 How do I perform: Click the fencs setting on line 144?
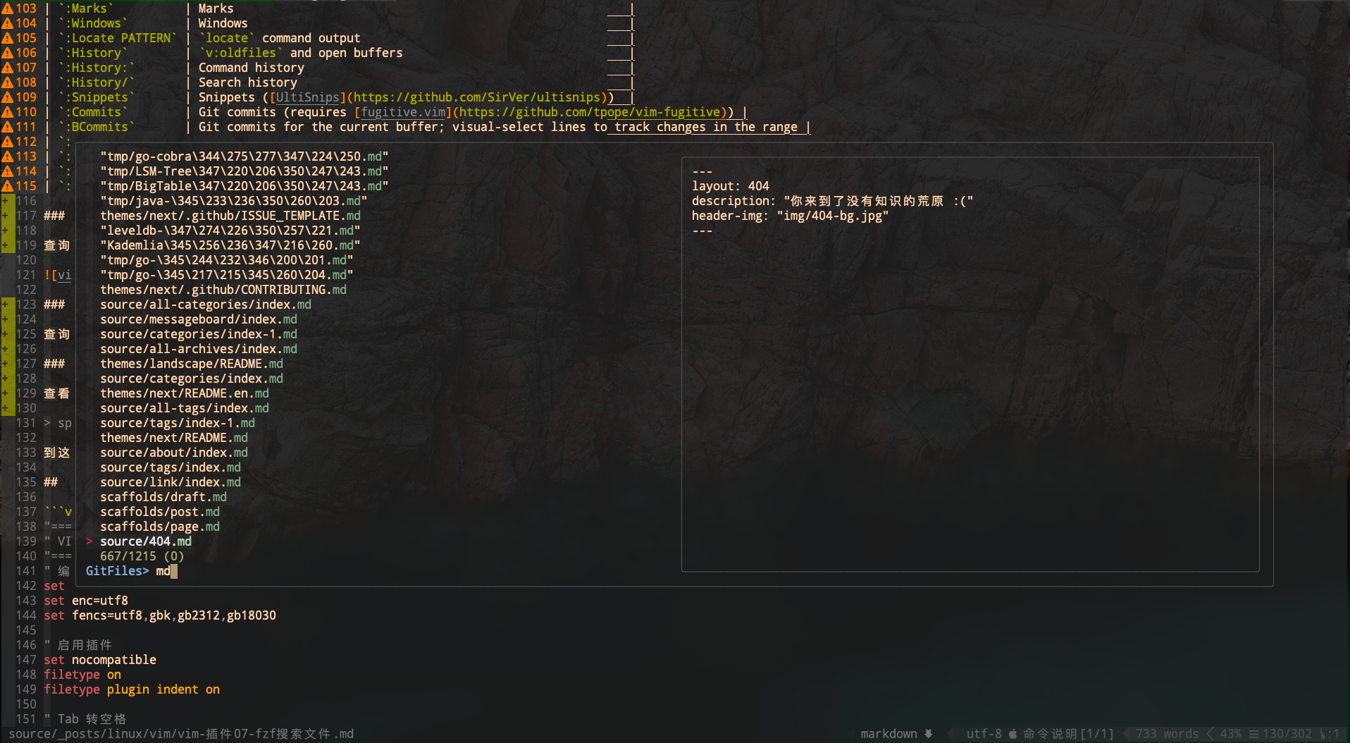click(160, 615)
